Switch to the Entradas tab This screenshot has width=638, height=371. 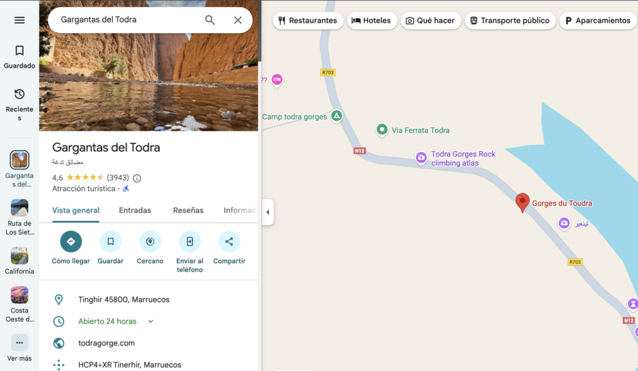click(135, 210)
